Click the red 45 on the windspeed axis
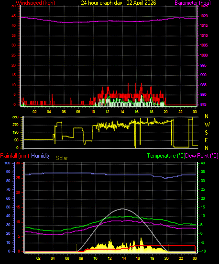The width and height of the screenshot is (219, 264). (x=13, y=16)
